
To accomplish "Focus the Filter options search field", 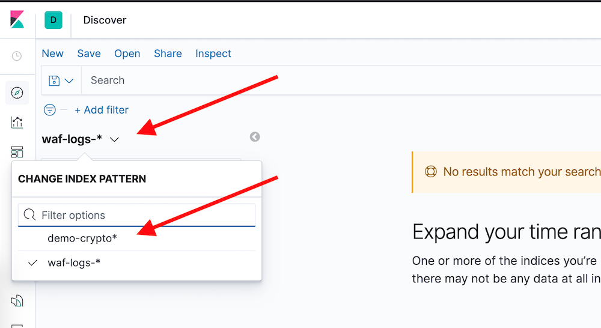I will click(136, 215).
